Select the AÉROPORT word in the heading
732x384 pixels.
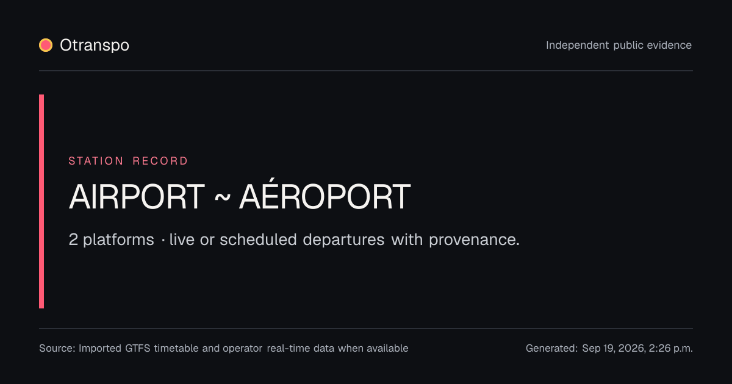tap(325, 197)
